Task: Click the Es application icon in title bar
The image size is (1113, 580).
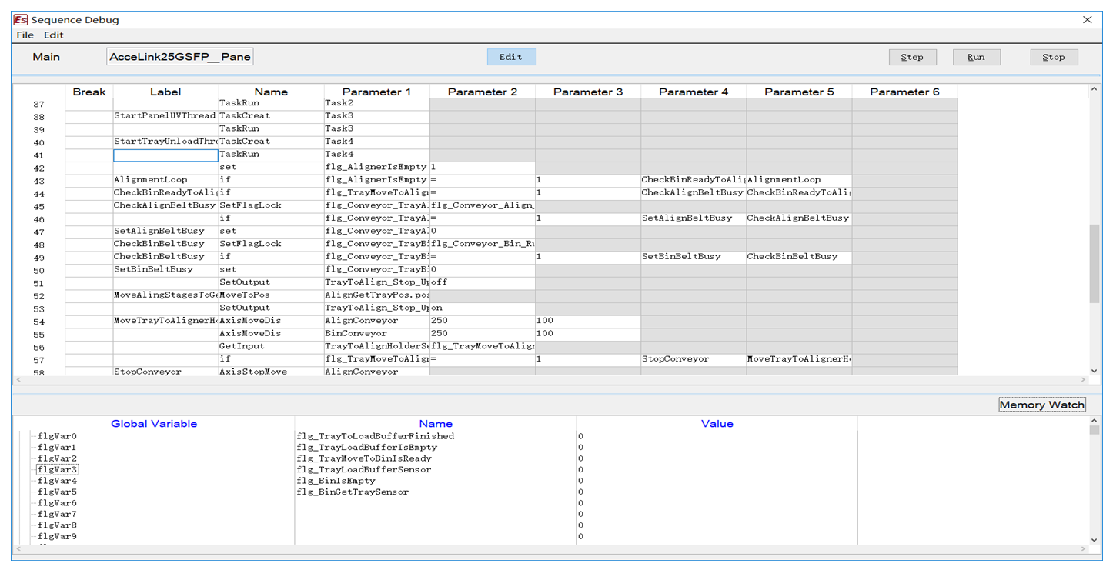Action: pos(21,20)
